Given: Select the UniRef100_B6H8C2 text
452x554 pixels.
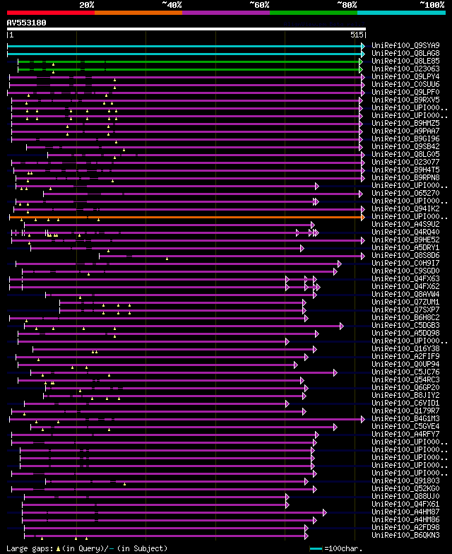Looking at the screenshot, I should (x=405, y=318).
